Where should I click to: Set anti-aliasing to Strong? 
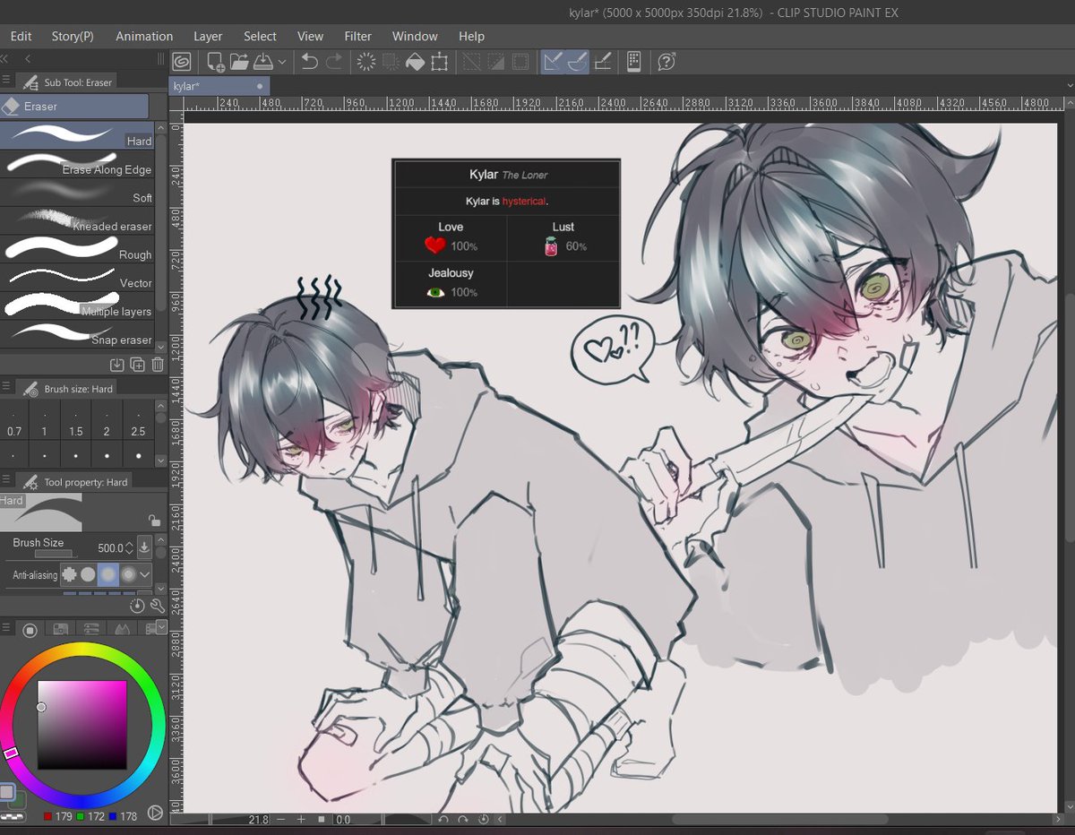point(128,574)
